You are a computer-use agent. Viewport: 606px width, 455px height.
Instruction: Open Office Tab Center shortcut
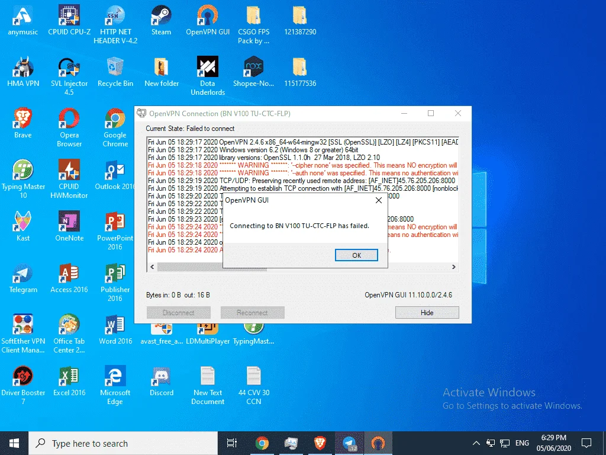(x=69, y=334)
